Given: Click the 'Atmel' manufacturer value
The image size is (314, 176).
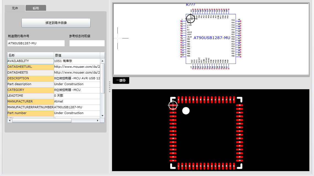Looking at the screenshot, I should point(77,102).
